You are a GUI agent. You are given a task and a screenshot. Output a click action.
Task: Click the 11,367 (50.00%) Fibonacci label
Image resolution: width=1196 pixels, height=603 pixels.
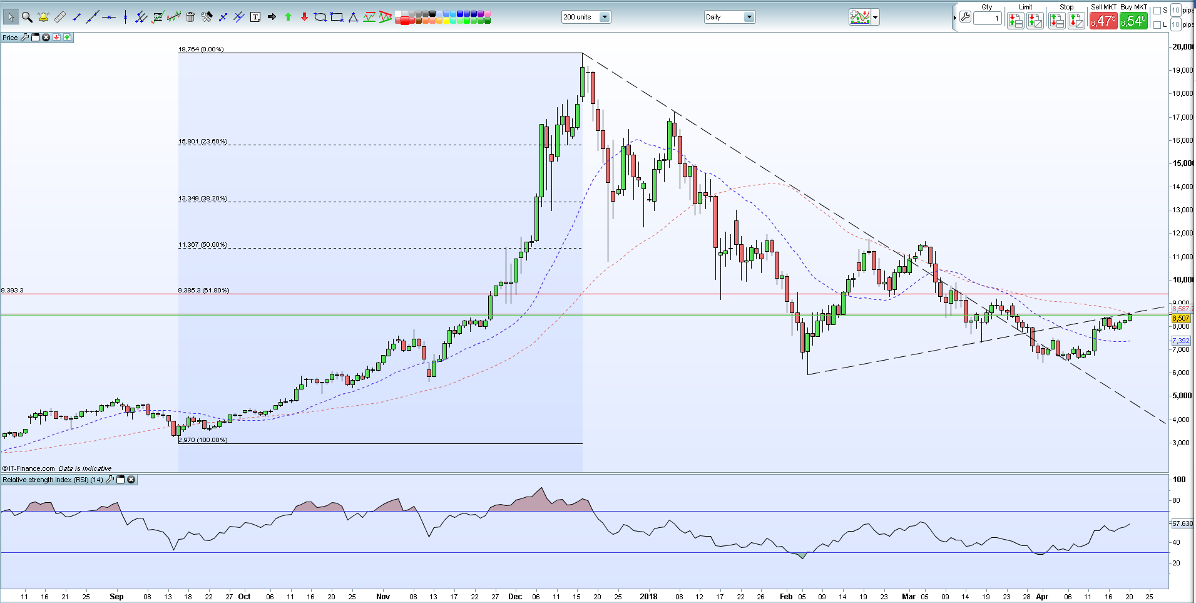pos(203,245)
